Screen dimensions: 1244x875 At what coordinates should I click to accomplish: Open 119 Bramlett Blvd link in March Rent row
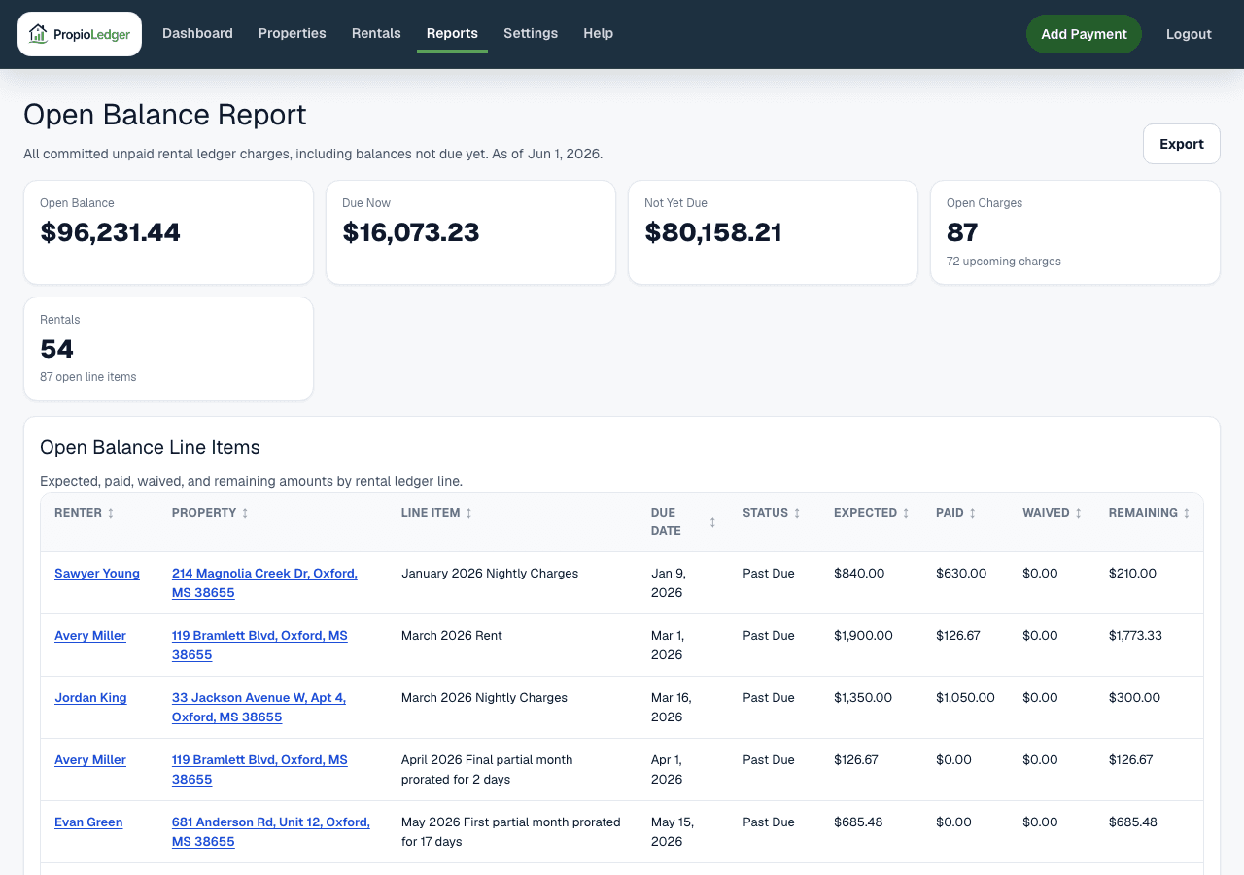259,646
